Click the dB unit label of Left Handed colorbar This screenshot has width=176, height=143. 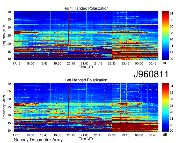165,134
